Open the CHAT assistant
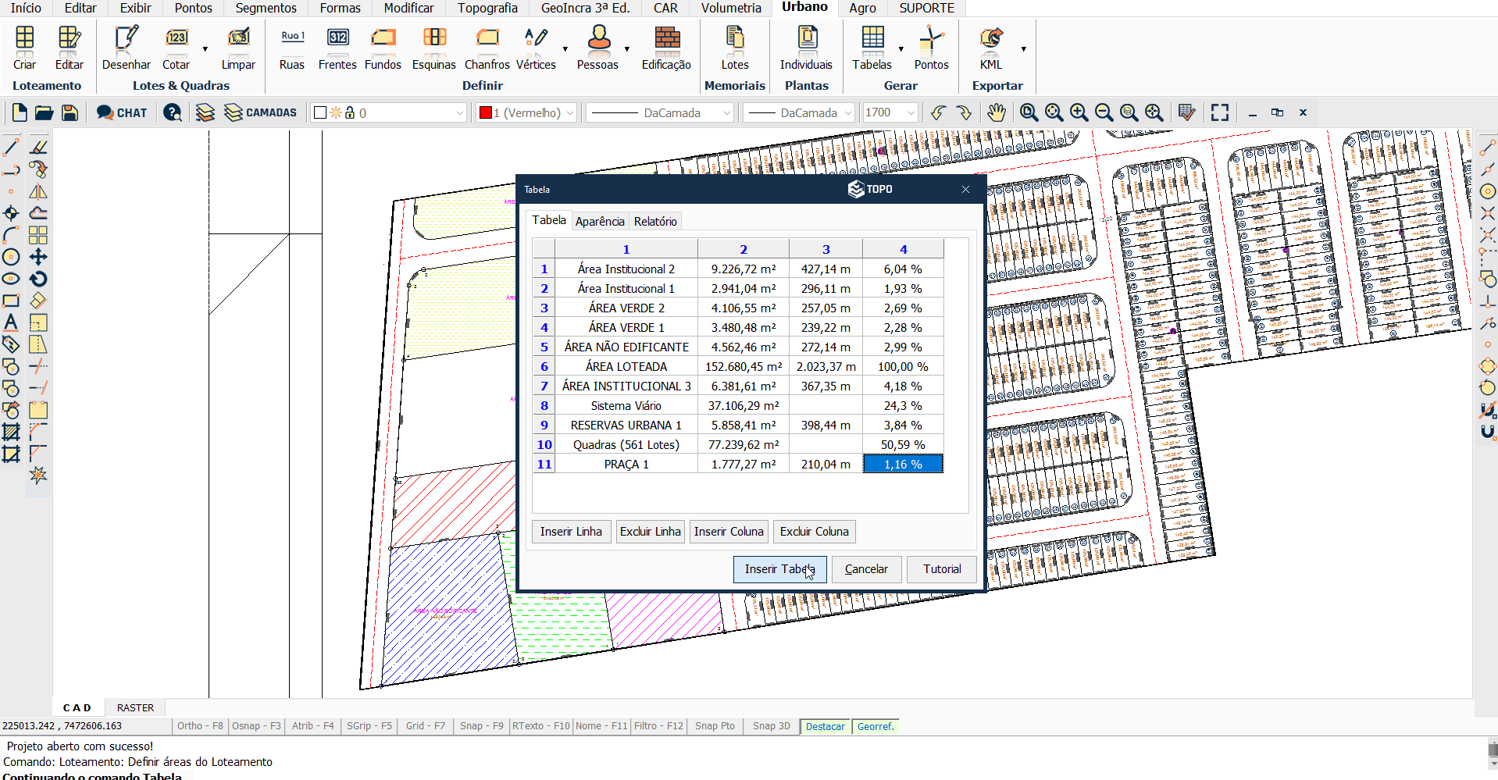Viewport: 1498px width, 780px height. (x=122, y=112)
